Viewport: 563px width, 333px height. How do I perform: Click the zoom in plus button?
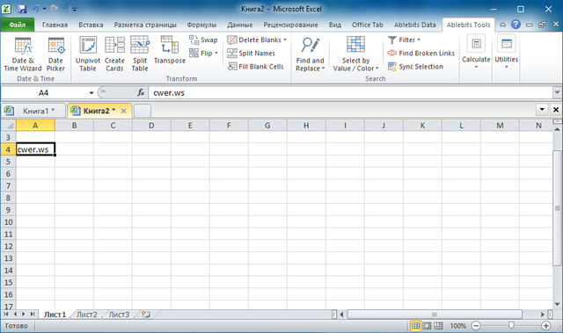[545, 325]
